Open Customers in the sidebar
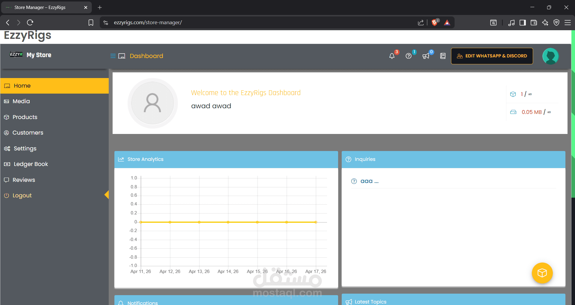 click(54, 133)
